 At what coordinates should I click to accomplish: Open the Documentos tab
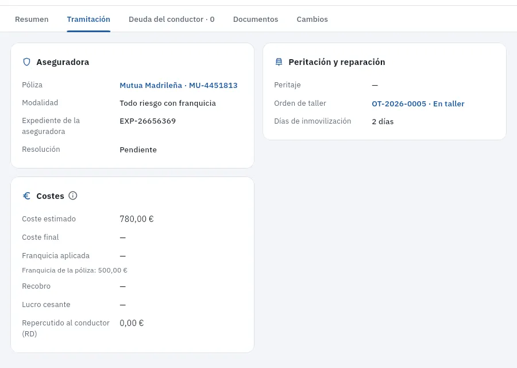[x=256, y=19]
